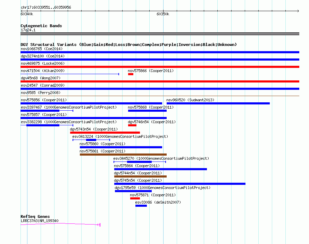
Task: Click nsv575861 (Cooper2011) label
Action: click(102, 151)
